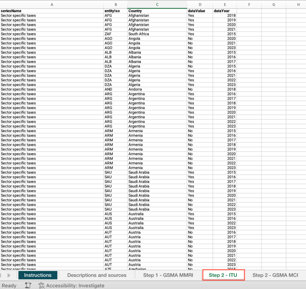Image resolution: width=306 pixels, height=289 pixels.
Task: Click No value for Algeria 2015
Action: tap(200, 66)
